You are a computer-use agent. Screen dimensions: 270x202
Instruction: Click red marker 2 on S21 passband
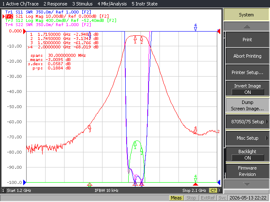[x=142, y=39]
